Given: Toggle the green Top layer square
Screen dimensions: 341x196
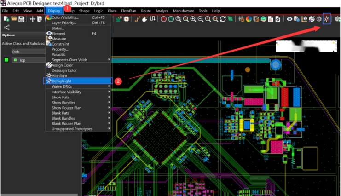Looking at the screenshot, I should click(6, 60).
